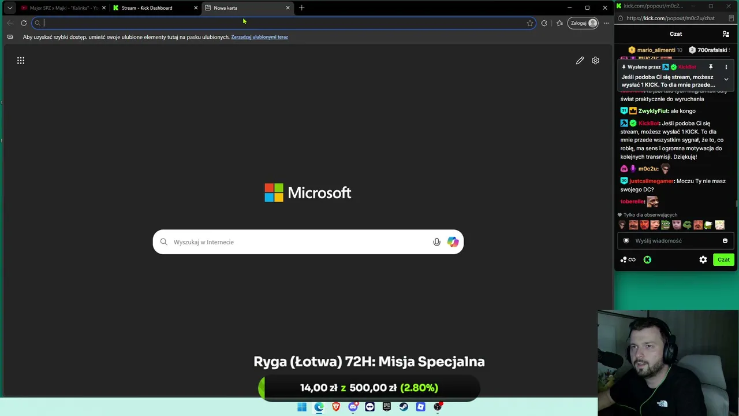Open a new browser tab with plus button
This screenshot has height=416, width=739.
pyautogui.click(x=301, y=8)
